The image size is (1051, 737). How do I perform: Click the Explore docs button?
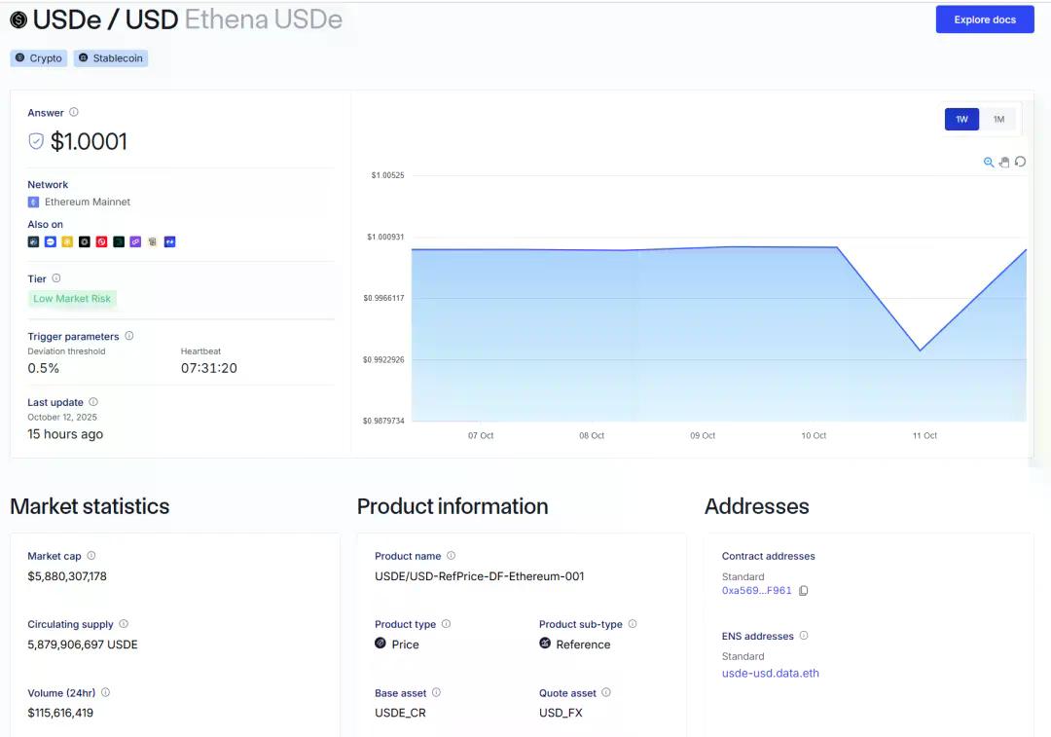point(985,19)
